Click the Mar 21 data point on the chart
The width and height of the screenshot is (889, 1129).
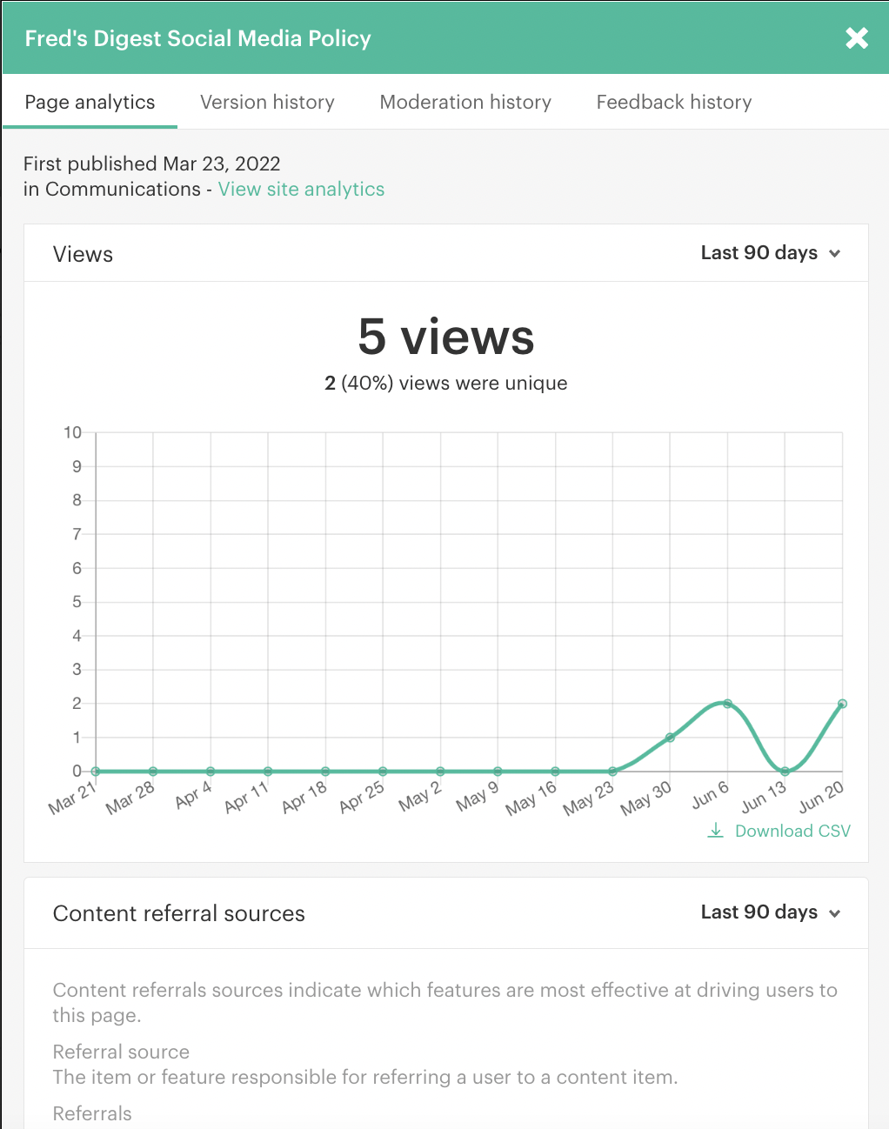(x=95, y=771)
